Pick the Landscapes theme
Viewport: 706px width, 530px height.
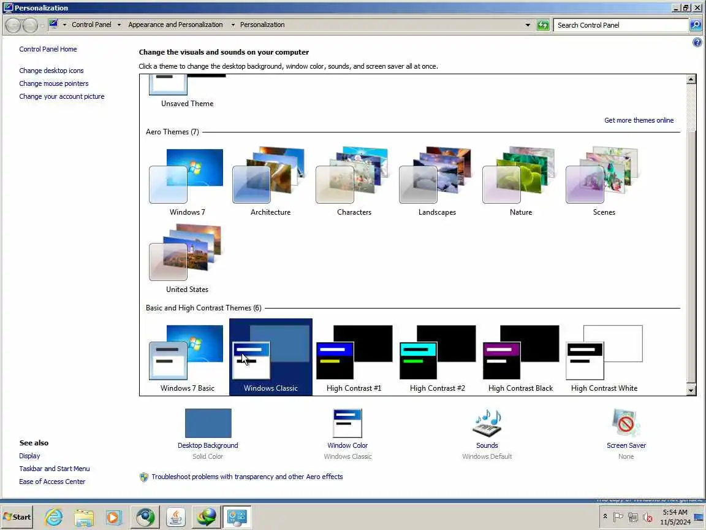click(x=437, y=180)
